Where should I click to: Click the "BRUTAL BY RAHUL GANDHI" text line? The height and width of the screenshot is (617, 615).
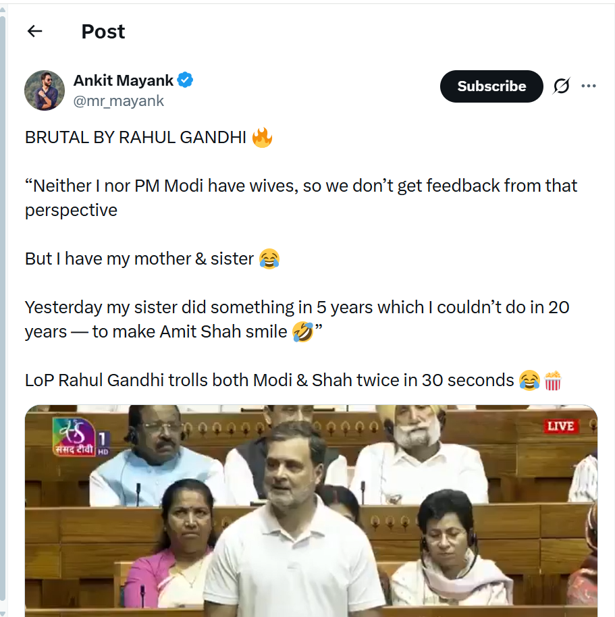[x=135, y=138]
